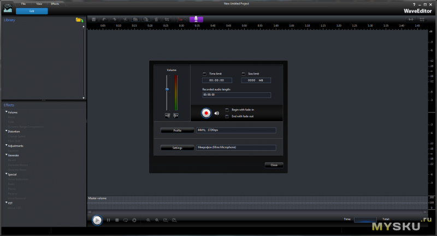This screenshot has width=437, height=236.
Task: Click the Stop playback icon
Action: (x=117, y=220)
